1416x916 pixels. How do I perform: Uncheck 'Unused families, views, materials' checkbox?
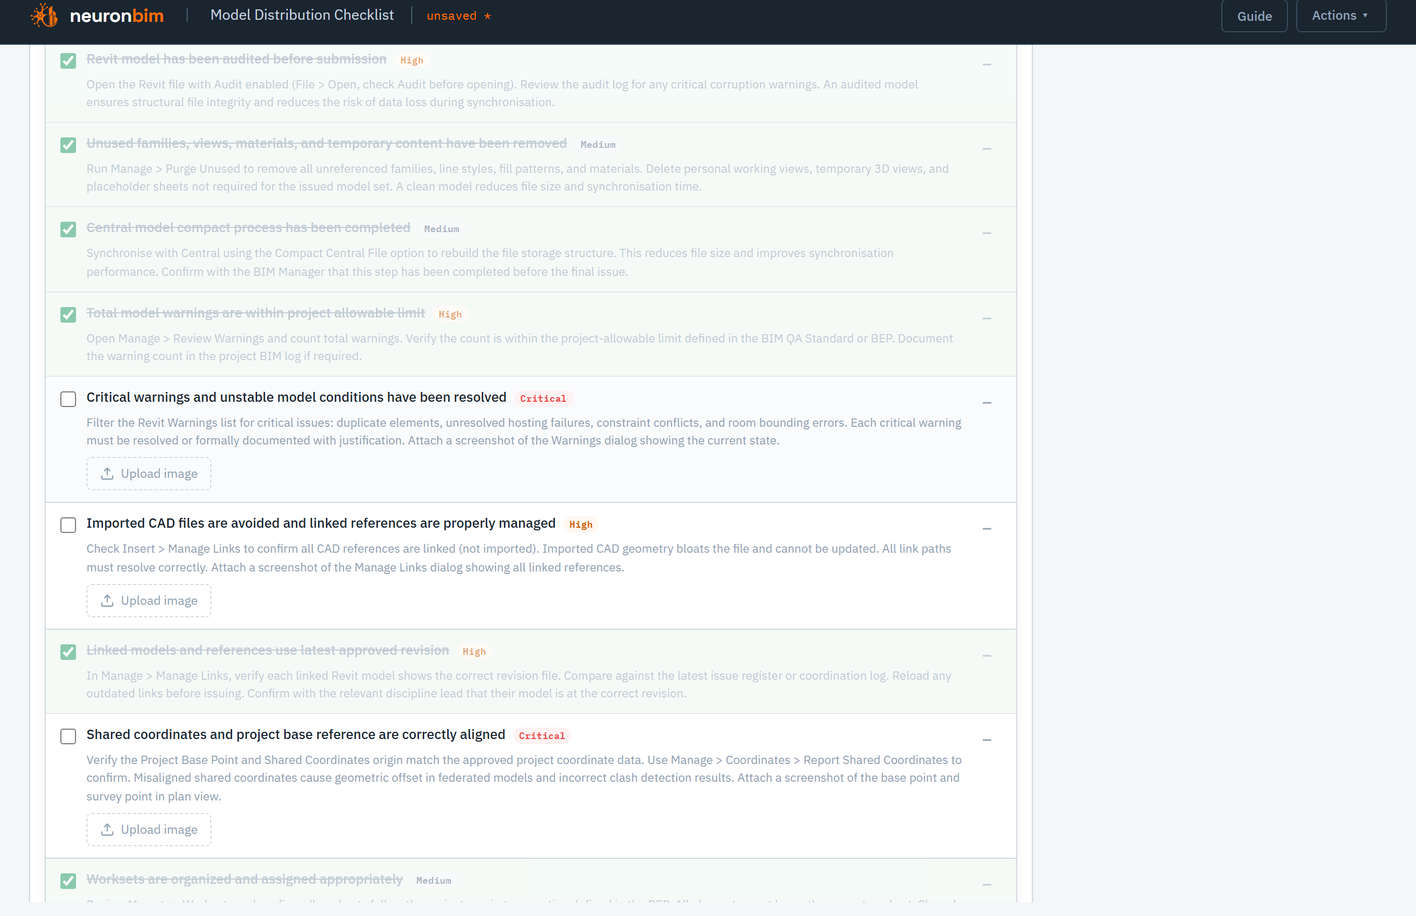click(68, 145)
